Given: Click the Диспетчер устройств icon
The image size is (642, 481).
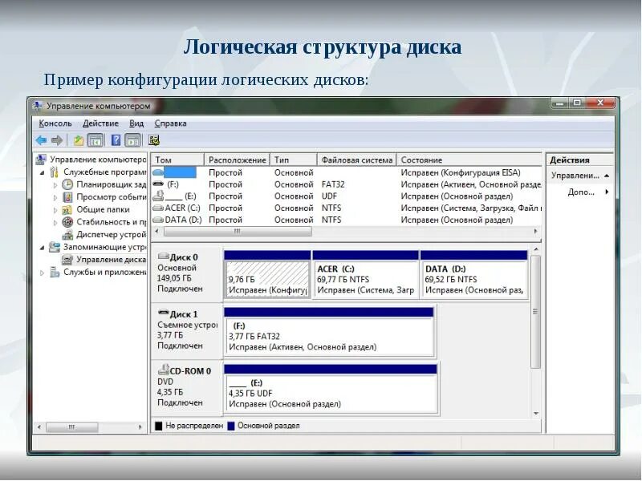Looking at the screenshot, I should (67, 234).
